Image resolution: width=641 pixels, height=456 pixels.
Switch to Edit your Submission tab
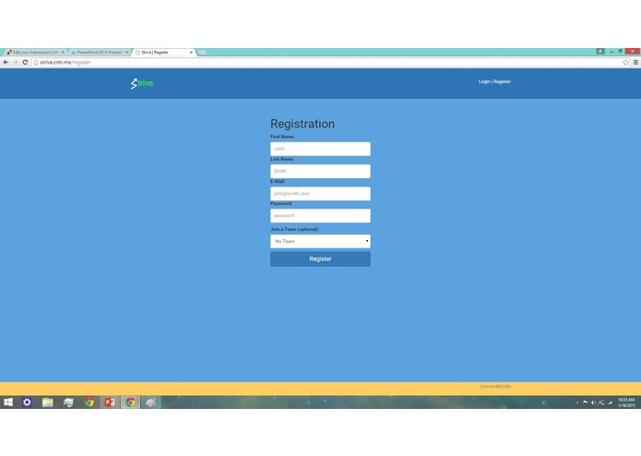[36, 53]
